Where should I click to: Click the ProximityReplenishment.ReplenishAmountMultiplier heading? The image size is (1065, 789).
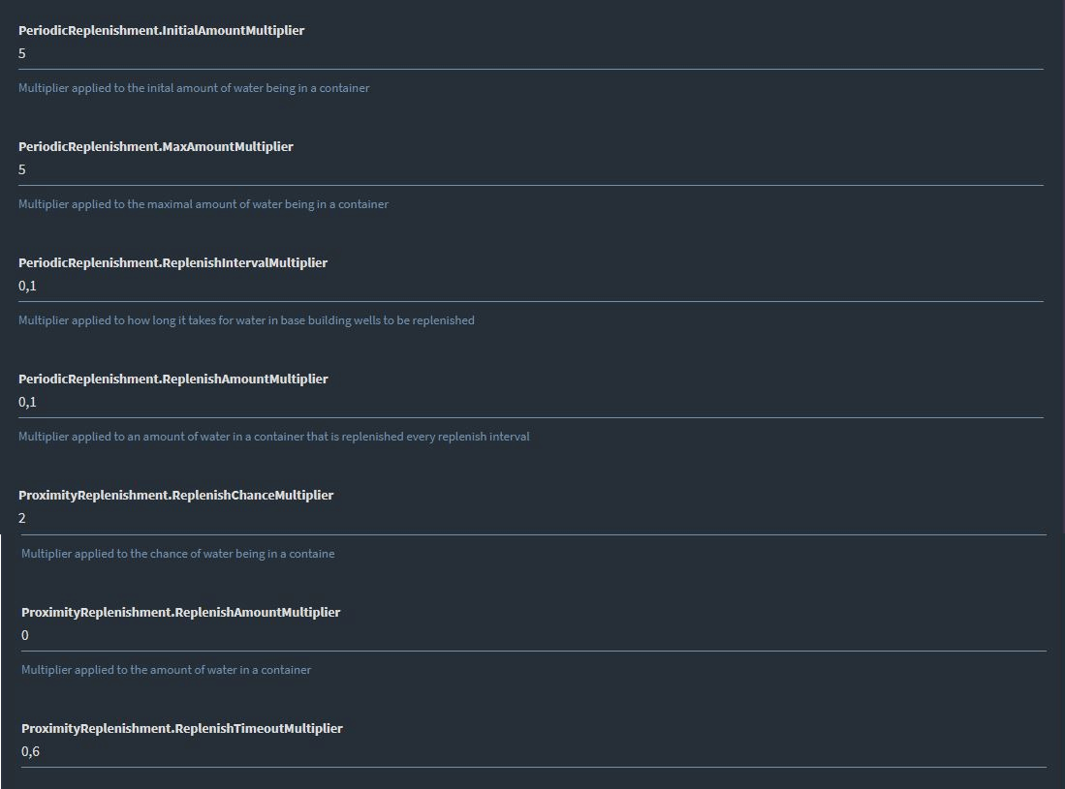(180, 612)
